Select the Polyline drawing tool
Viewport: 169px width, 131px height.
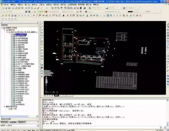[42, 30]
